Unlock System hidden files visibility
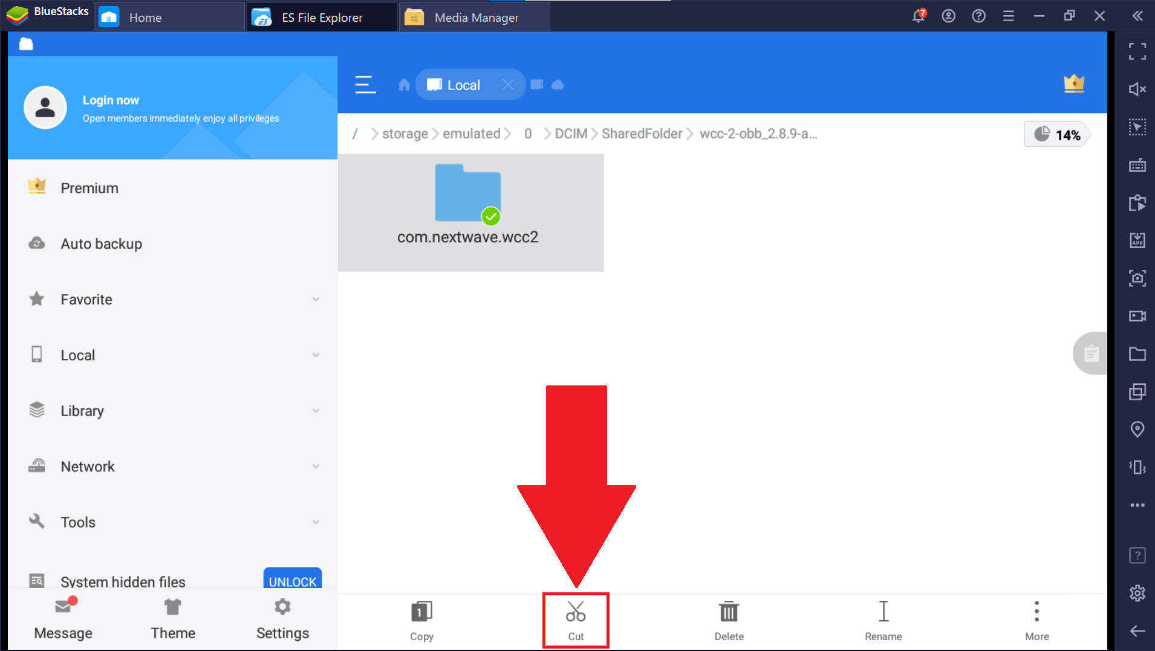The width and height of the screenshot is (1155, 651). [x=292, y=581]
